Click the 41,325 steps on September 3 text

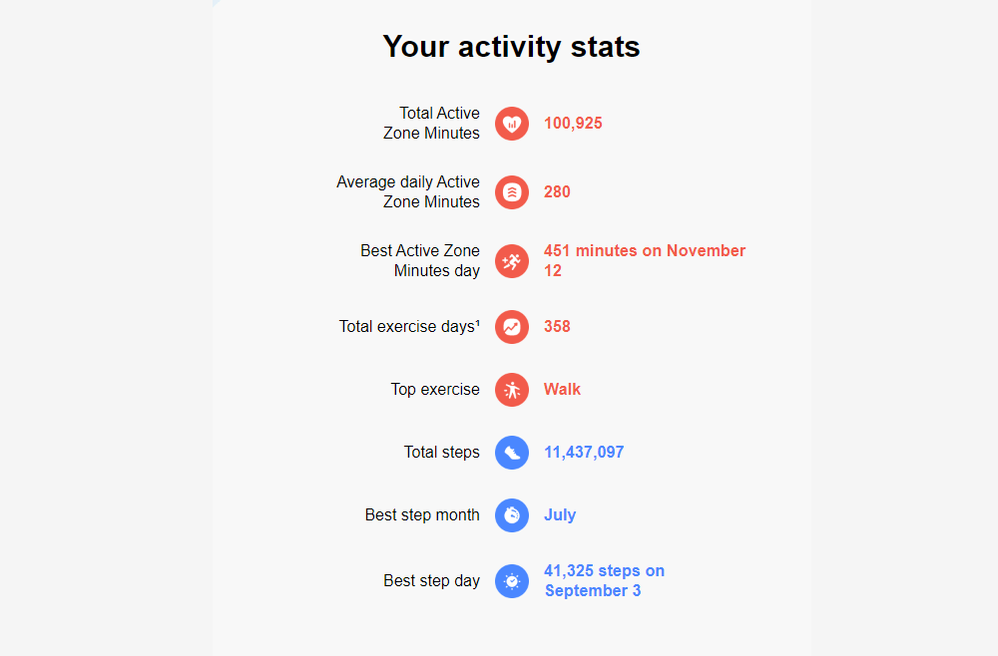click(604, 580)
